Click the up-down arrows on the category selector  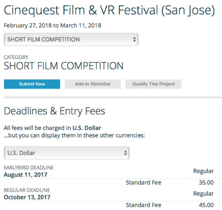(x=134, y=40)
